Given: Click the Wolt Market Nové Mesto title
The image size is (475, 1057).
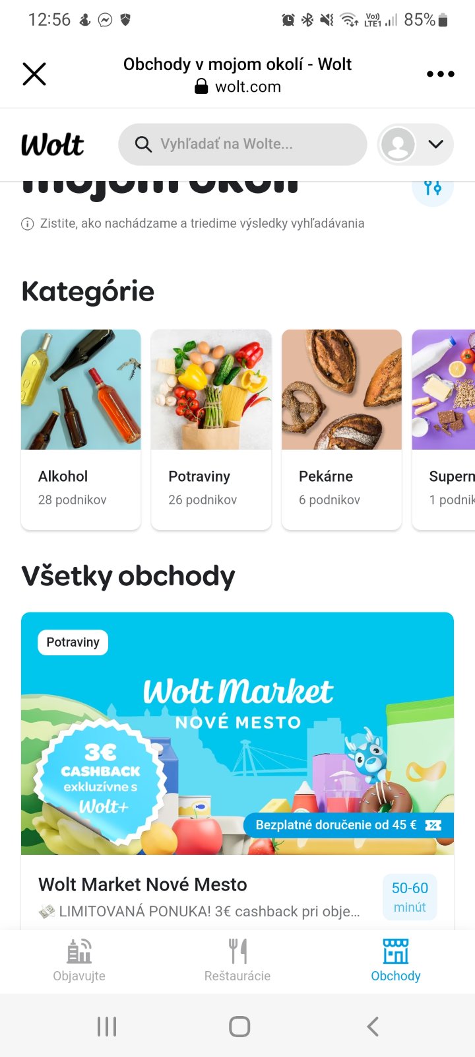Looking at the screenshot, I should [x=142, y=885].
